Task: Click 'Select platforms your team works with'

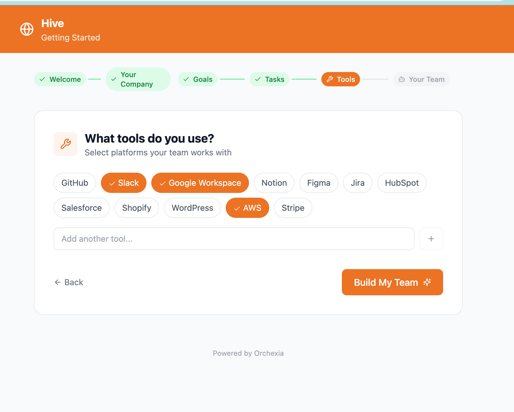Action: pos(158,152)
